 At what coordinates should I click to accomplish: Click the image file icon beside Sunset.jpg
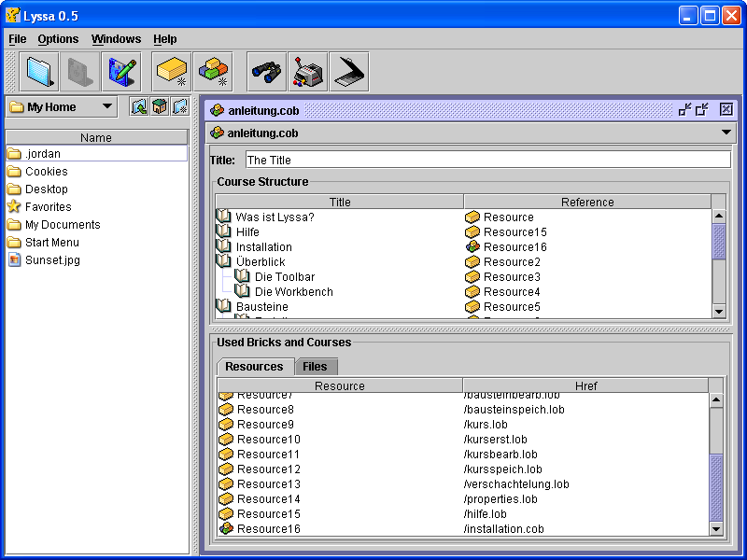[x=15, y=260]
